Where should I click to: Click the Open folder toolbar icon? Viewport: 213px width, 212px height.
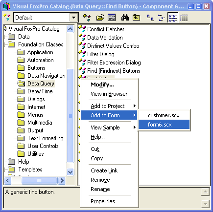point(100,18)
